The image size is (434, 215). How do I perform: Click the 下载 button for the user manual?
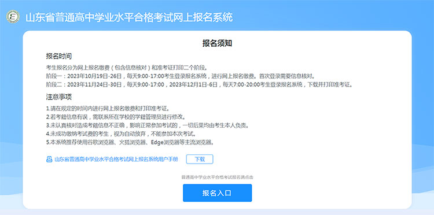point(200,159)
